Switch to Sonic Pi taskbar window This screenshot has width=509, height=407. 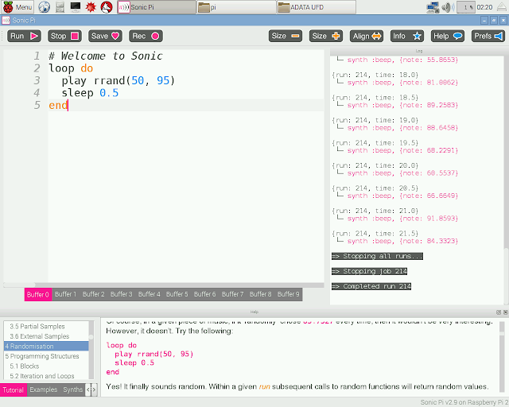pos(157,7)
